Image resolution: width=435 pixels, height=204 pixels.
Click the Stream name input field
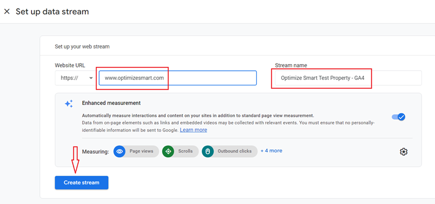click(x=349, y=78)
